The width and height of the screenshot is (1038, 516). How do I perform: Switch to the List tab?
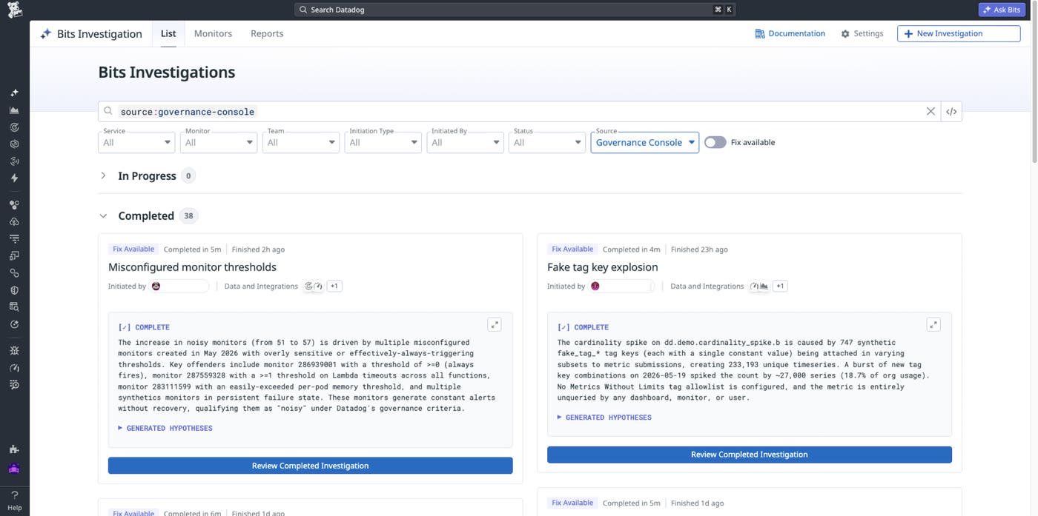tap(168, 33)
